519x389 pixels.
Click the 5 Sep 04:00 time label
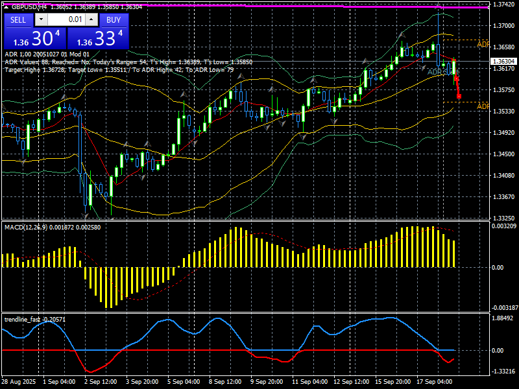coord(184,382)
